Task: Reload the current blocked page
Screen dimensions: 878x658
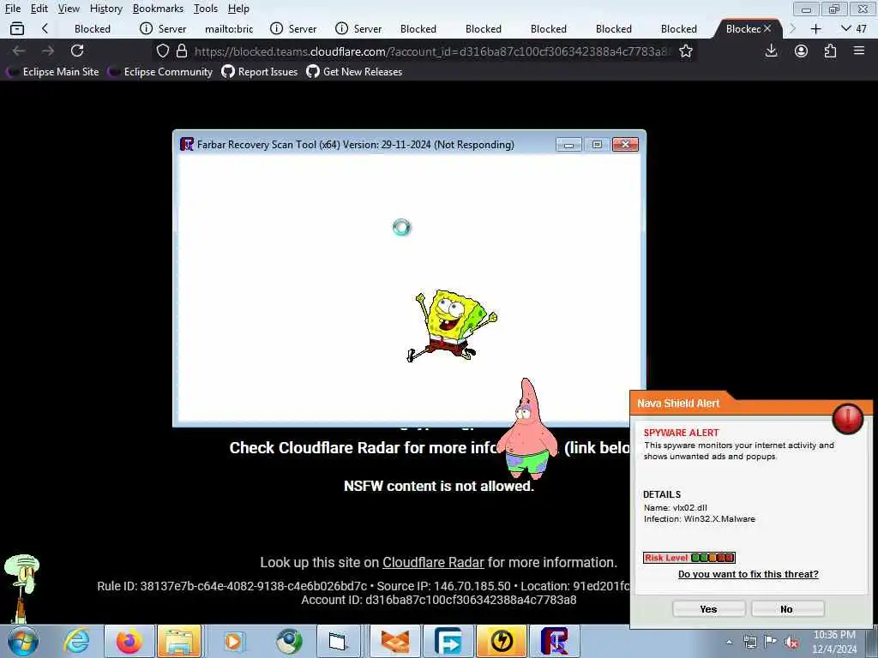Action: (77, 51)
